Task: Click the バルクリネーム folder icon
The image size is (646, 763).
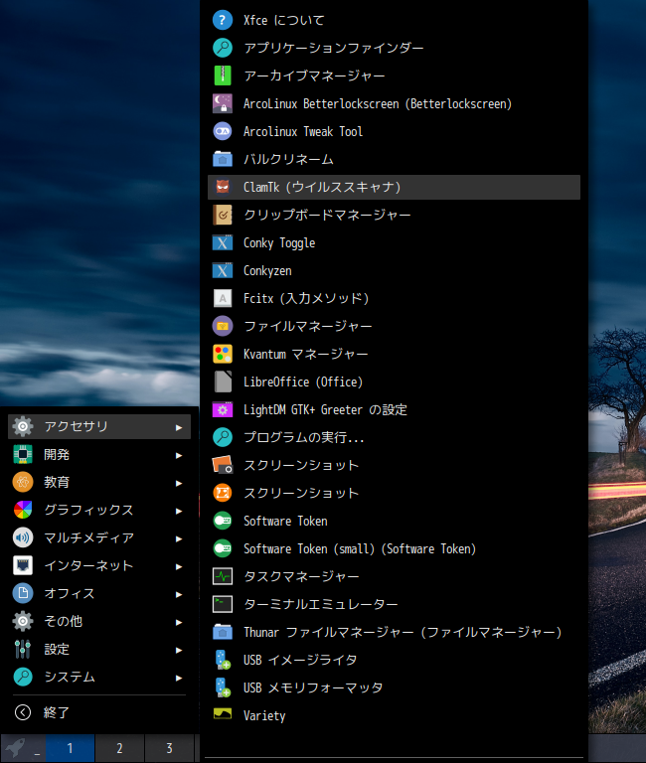Action: coord(223,159)
